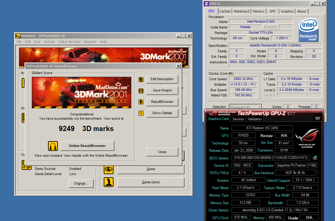Click the Change... button
The height and width of the screenshot is (221, 335).
pyautogui.click(x=81, y=183)
